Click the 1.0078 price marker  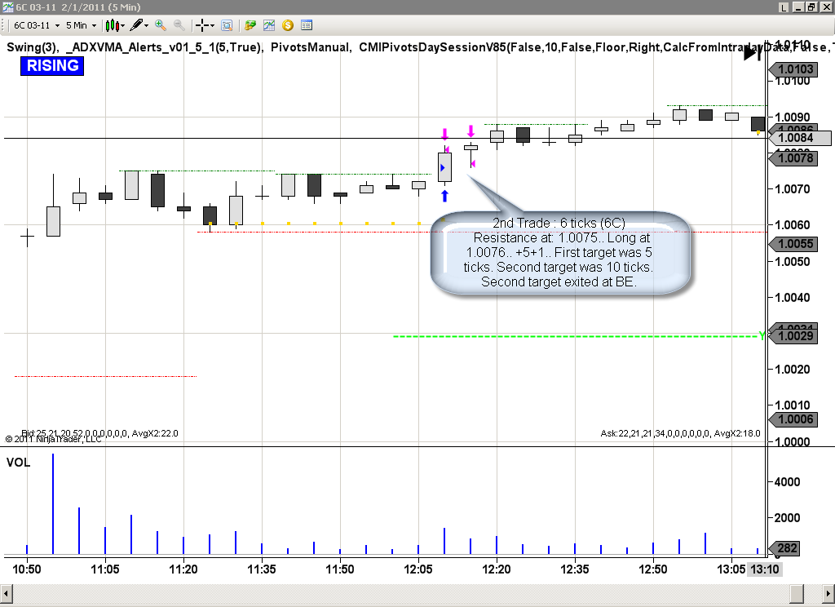(793, 157)
